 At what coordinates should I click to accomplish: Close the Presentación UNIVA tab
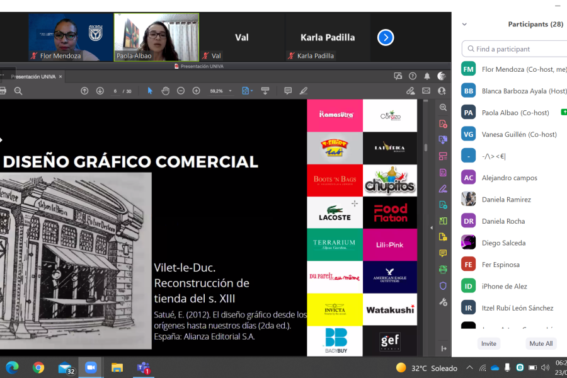tap(60, 77)
